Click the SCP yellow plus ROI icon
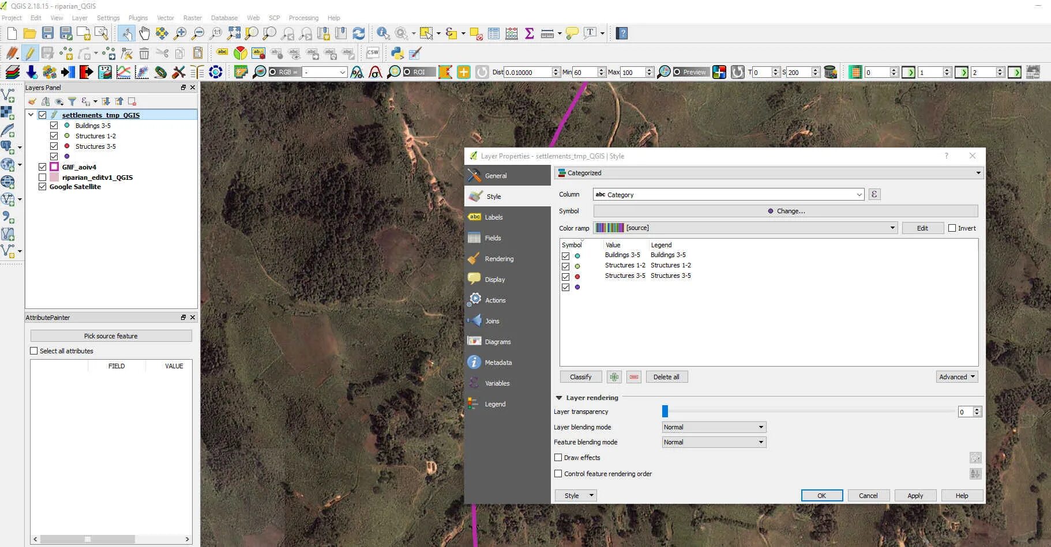1051x547 pixels. click(x=464, y=72)
